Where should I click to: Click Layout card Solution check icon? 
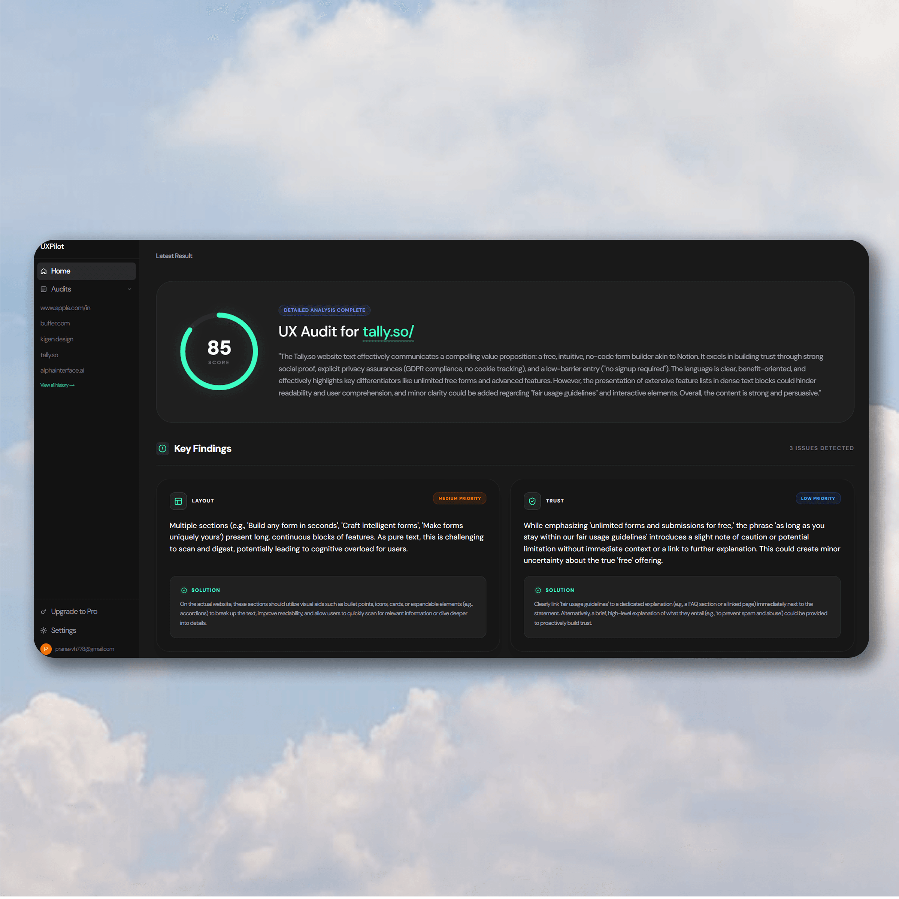[x=184, y=590]
